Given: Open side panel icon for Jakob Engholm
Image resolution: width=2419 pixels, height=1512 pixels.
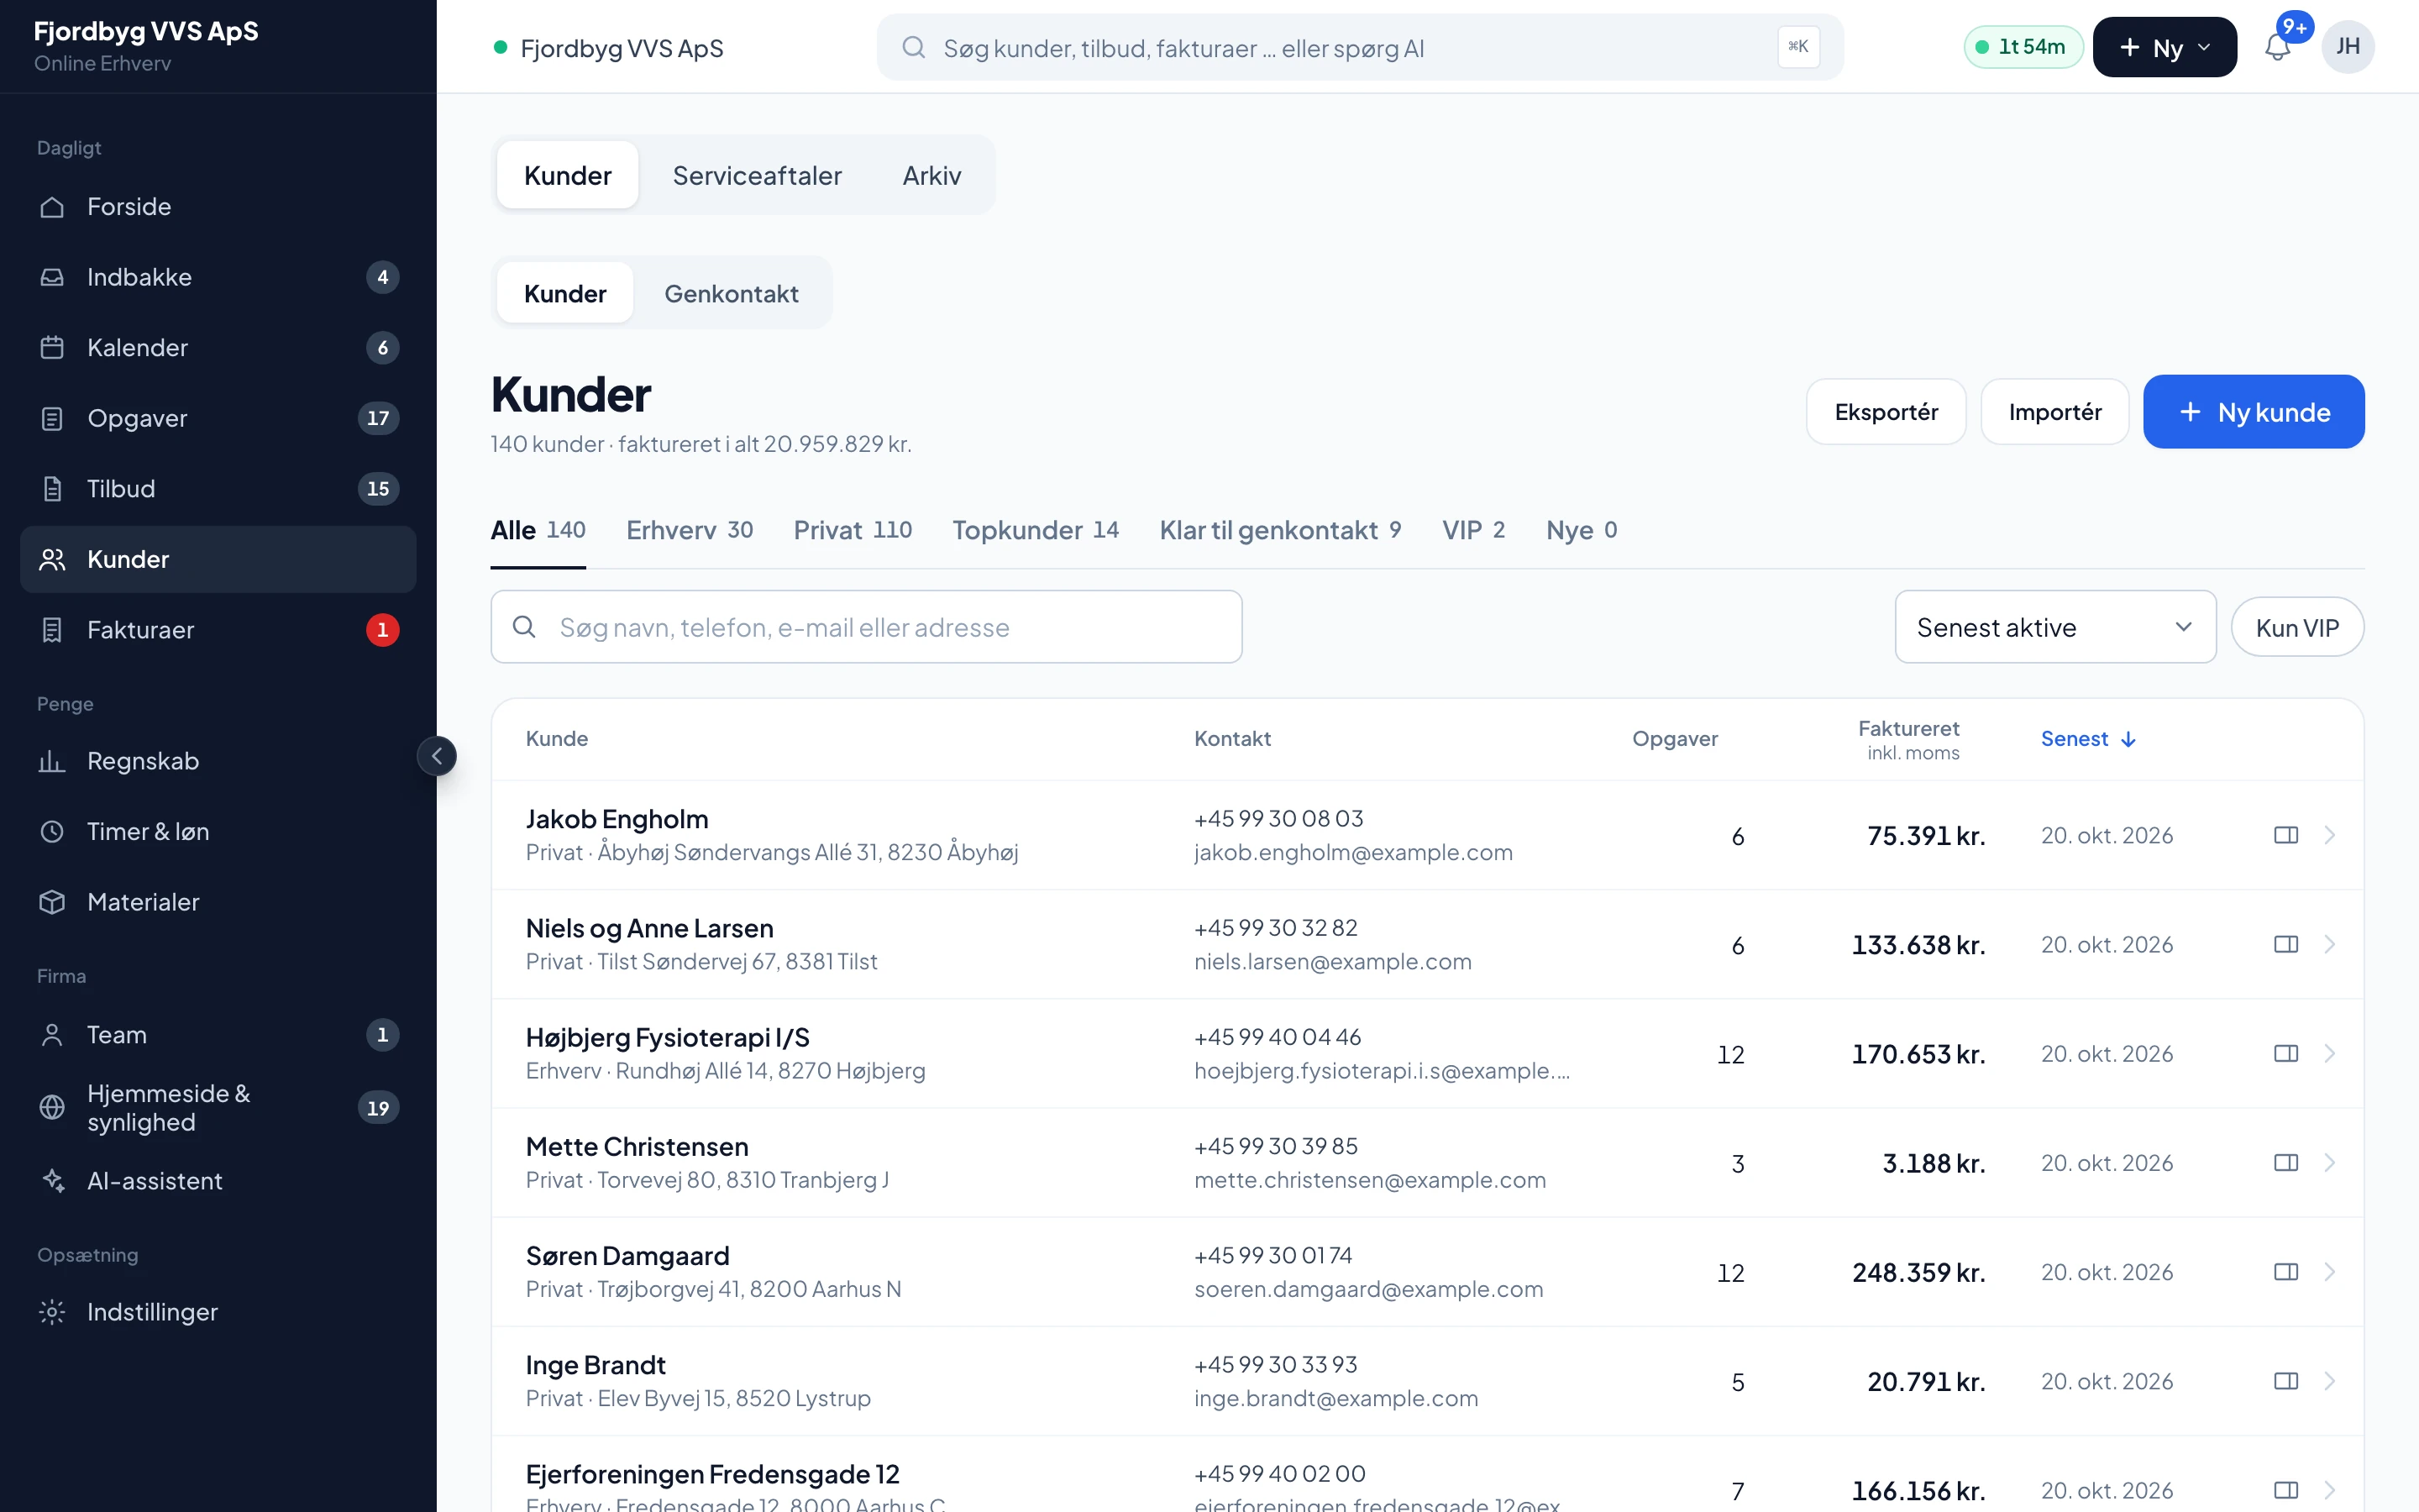Looking at the screenshot, I should tap(2286, 835).
